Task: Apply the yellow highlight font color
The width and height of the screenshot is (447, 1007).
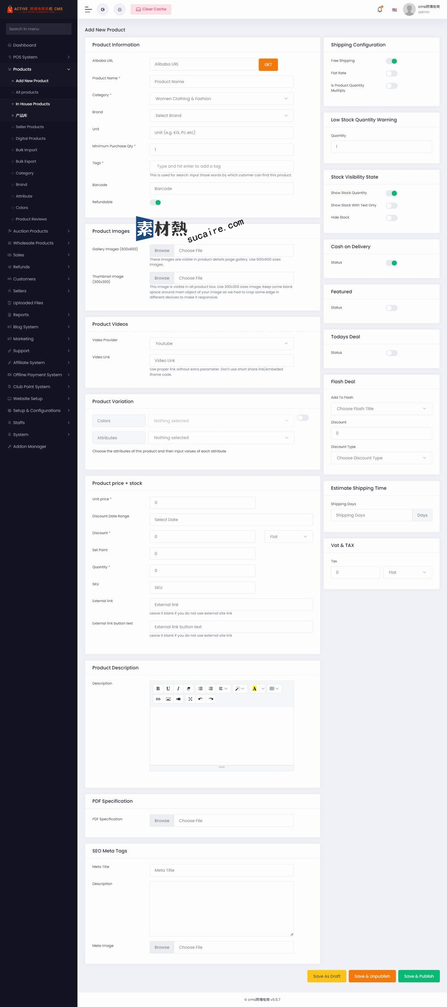Action: click(x=254, y=688)
